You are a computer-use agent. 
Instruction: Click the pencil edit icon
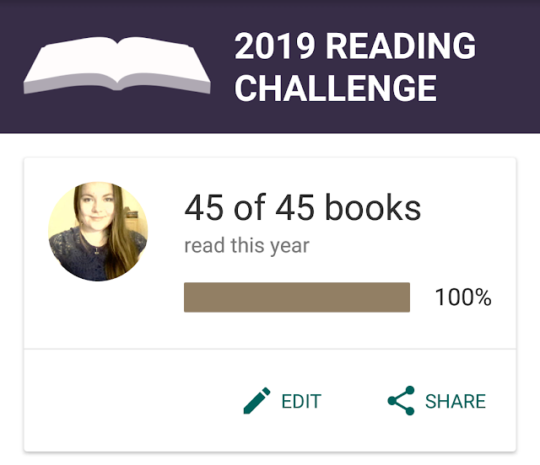point(256,400)
